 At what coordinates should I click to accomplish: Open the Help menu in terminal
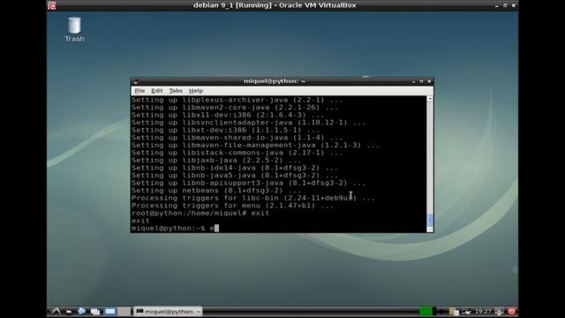tap(196, 91)
